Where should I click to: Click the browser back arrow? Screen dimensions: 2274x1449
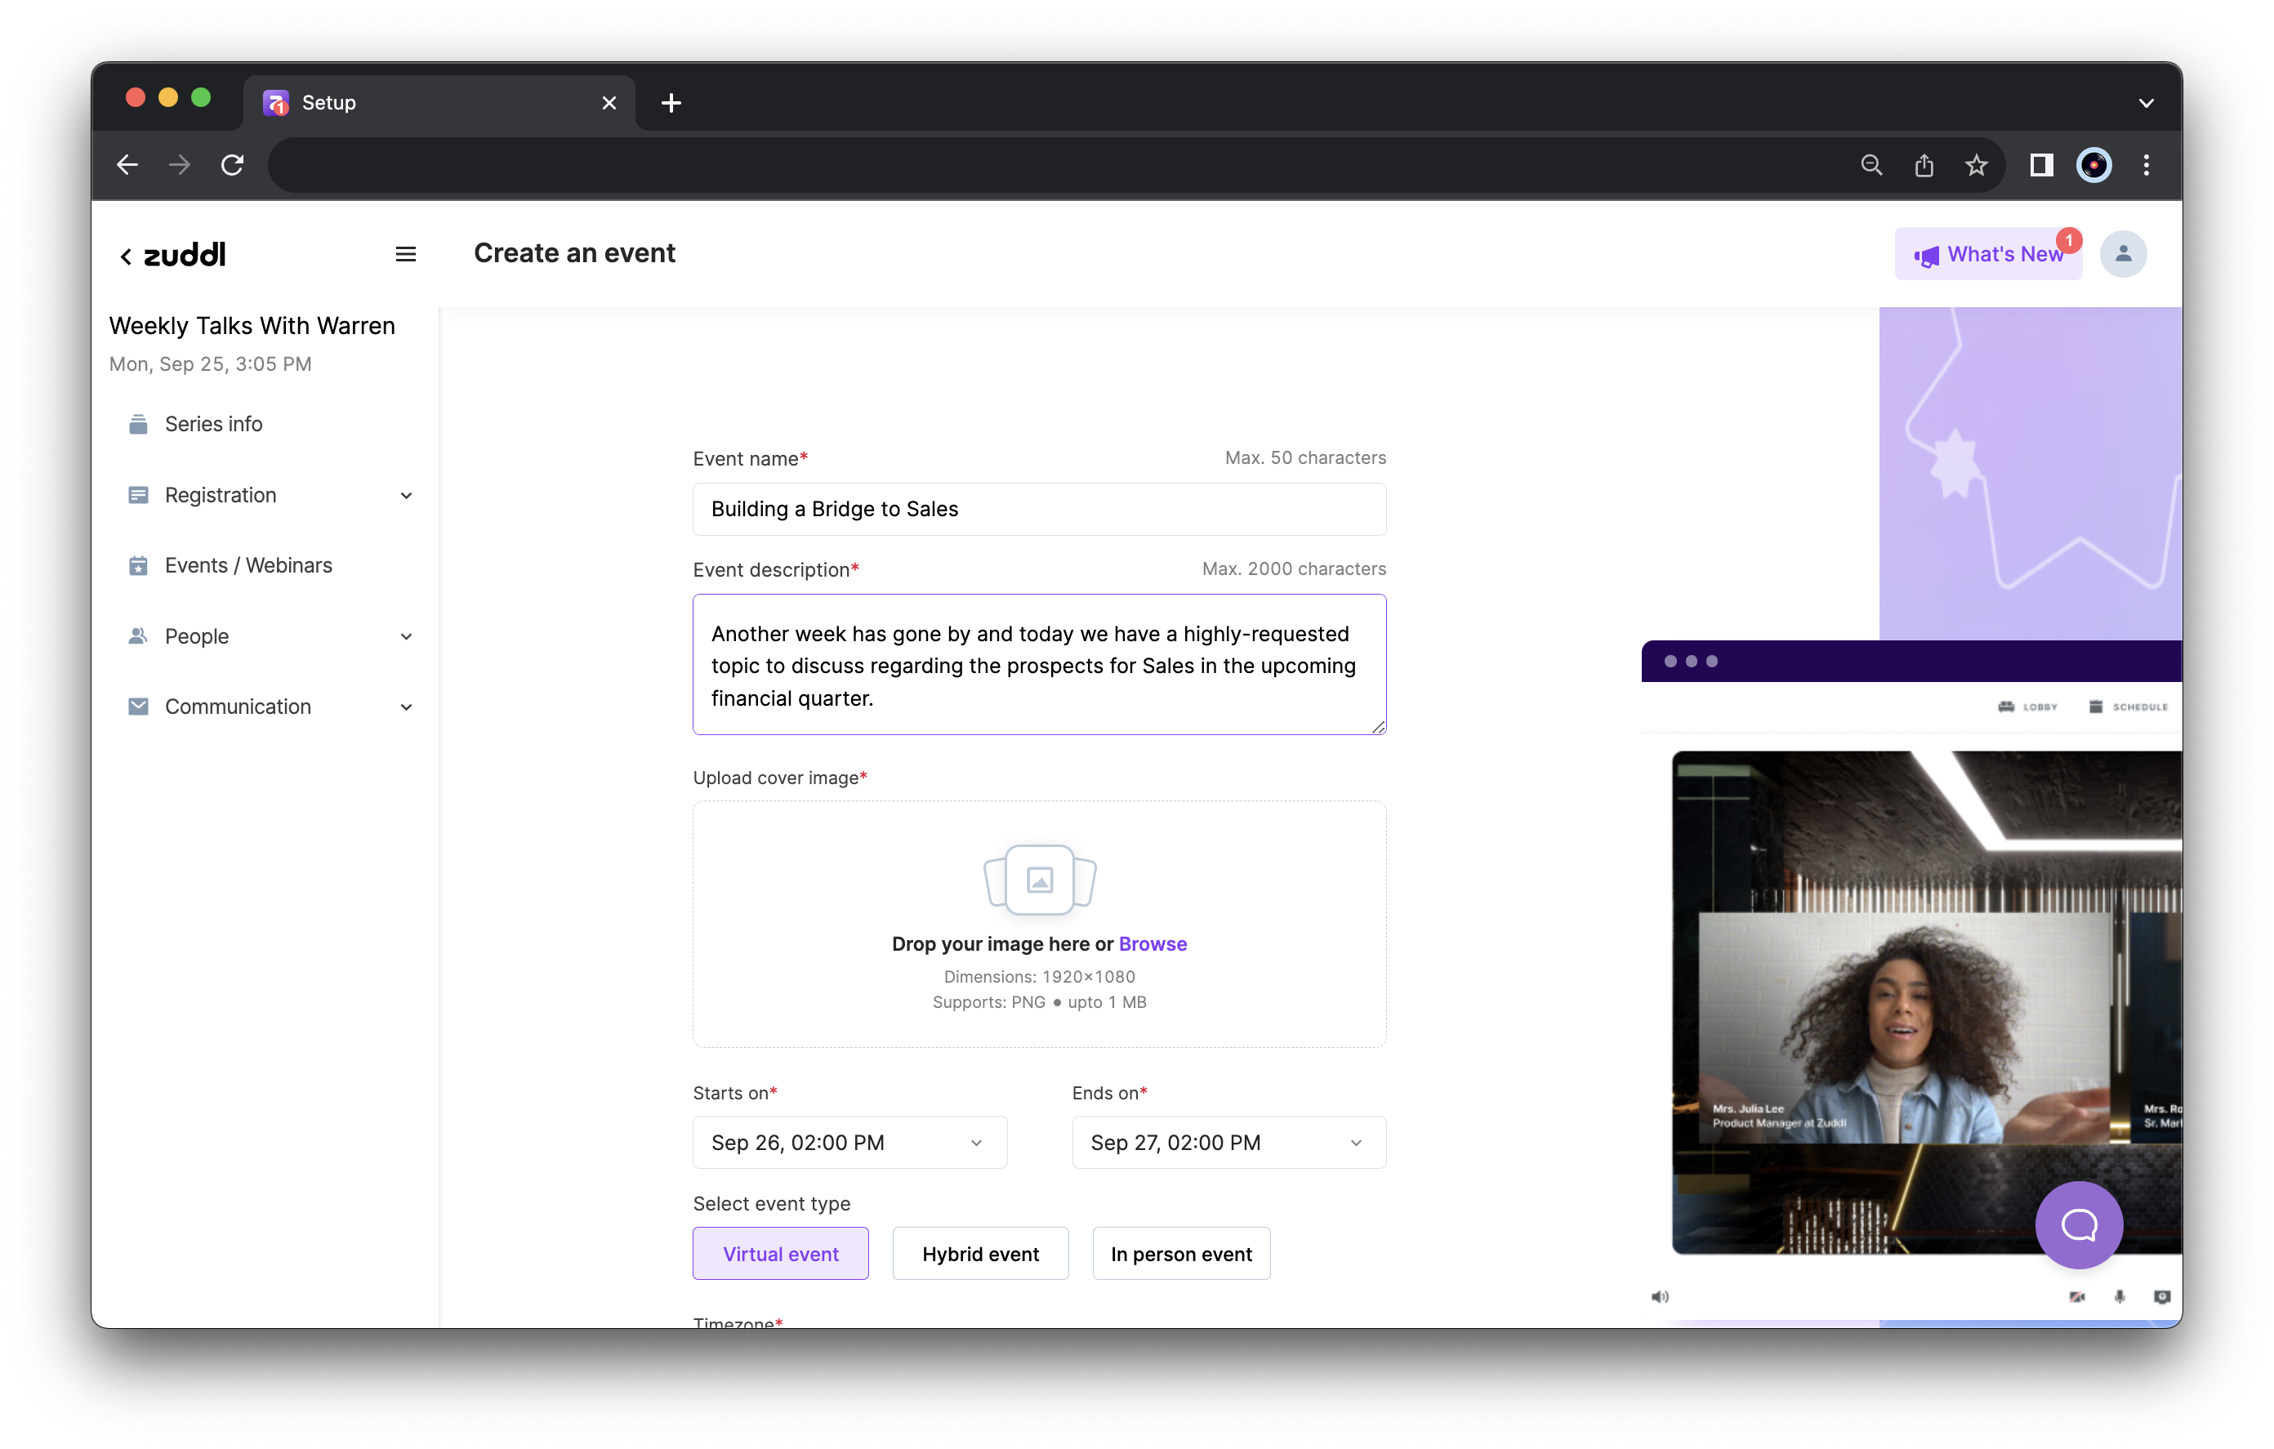pyautogui.click(x=127, y=165)
